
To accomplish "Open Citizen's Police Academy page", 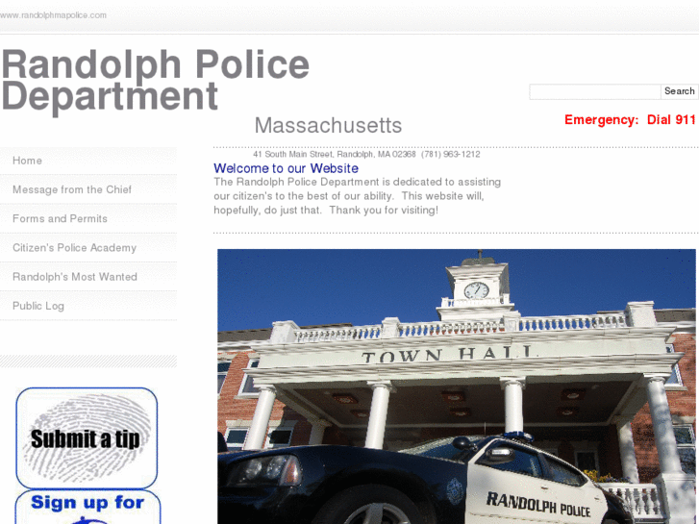I will pyautogui.click(x=88, y=247).
